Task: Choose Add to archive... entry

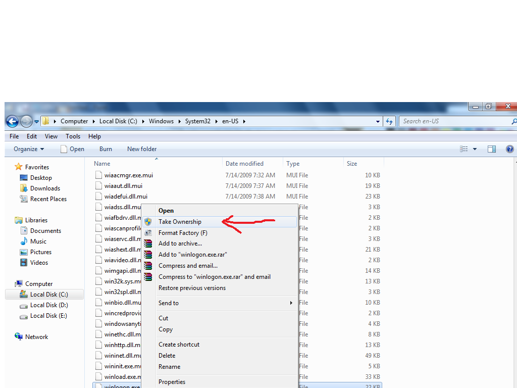Action: [219, 244]
